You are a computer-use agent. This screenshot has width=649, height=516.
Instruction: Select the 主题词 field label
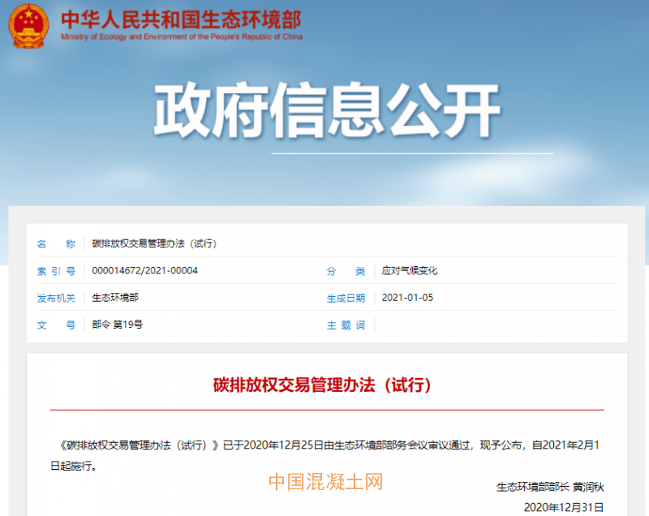(346, 325)
